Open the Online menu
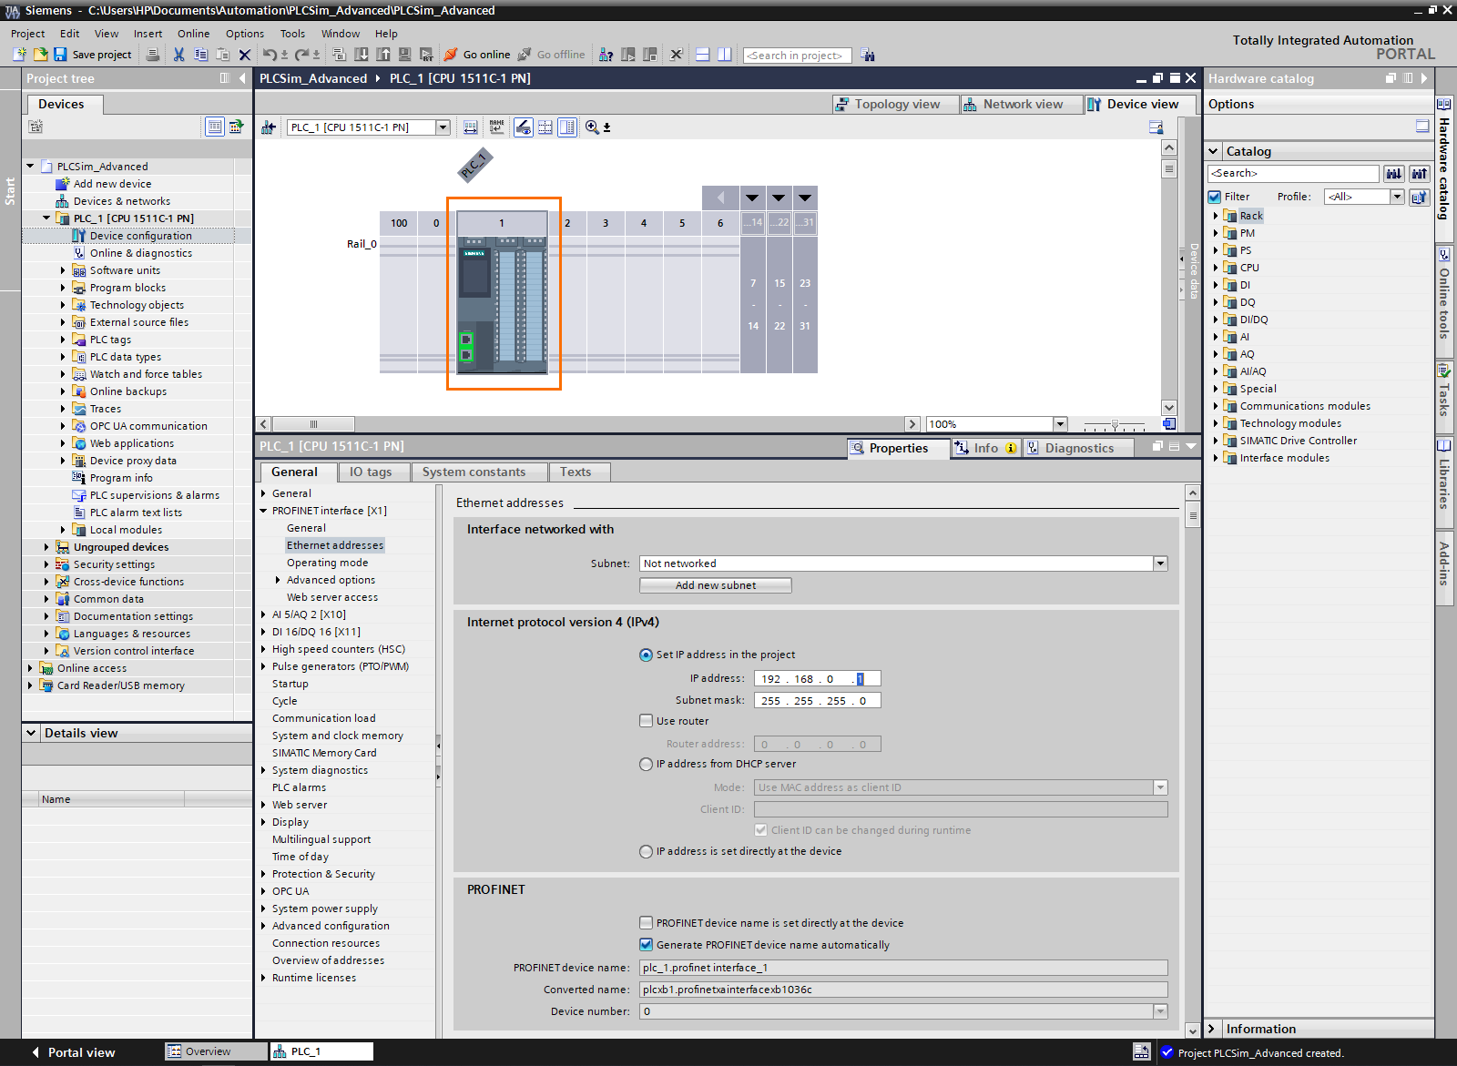Image resolution: width=1457 pixels, height=1066 pixels. [x=193, y=34]
